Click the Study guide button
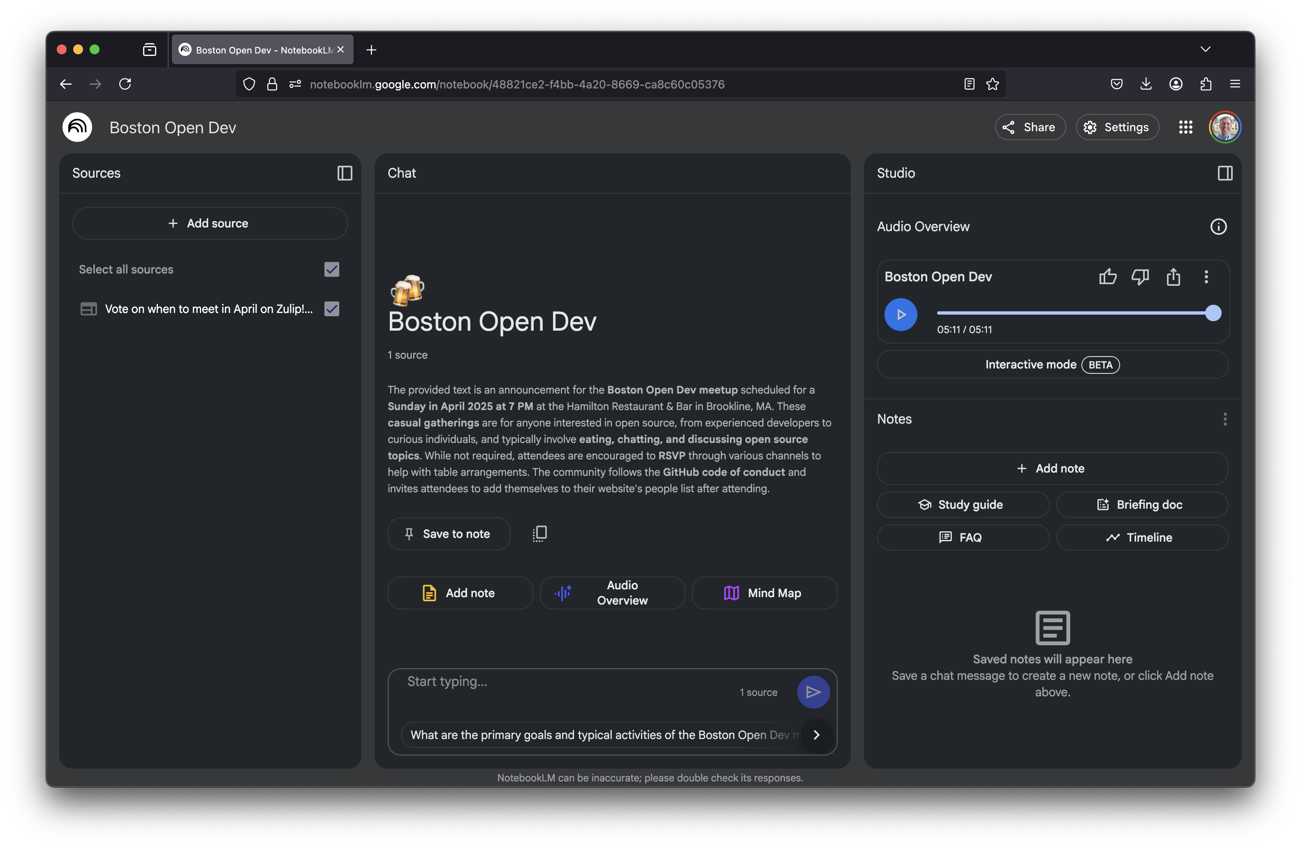 point(962,505)
